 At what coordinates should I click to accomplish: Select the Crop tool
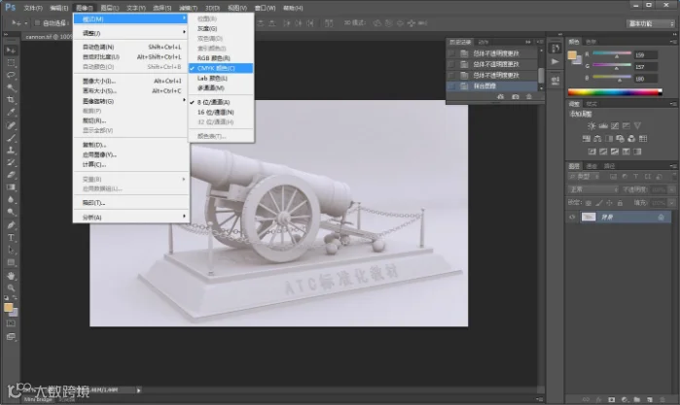11,100
